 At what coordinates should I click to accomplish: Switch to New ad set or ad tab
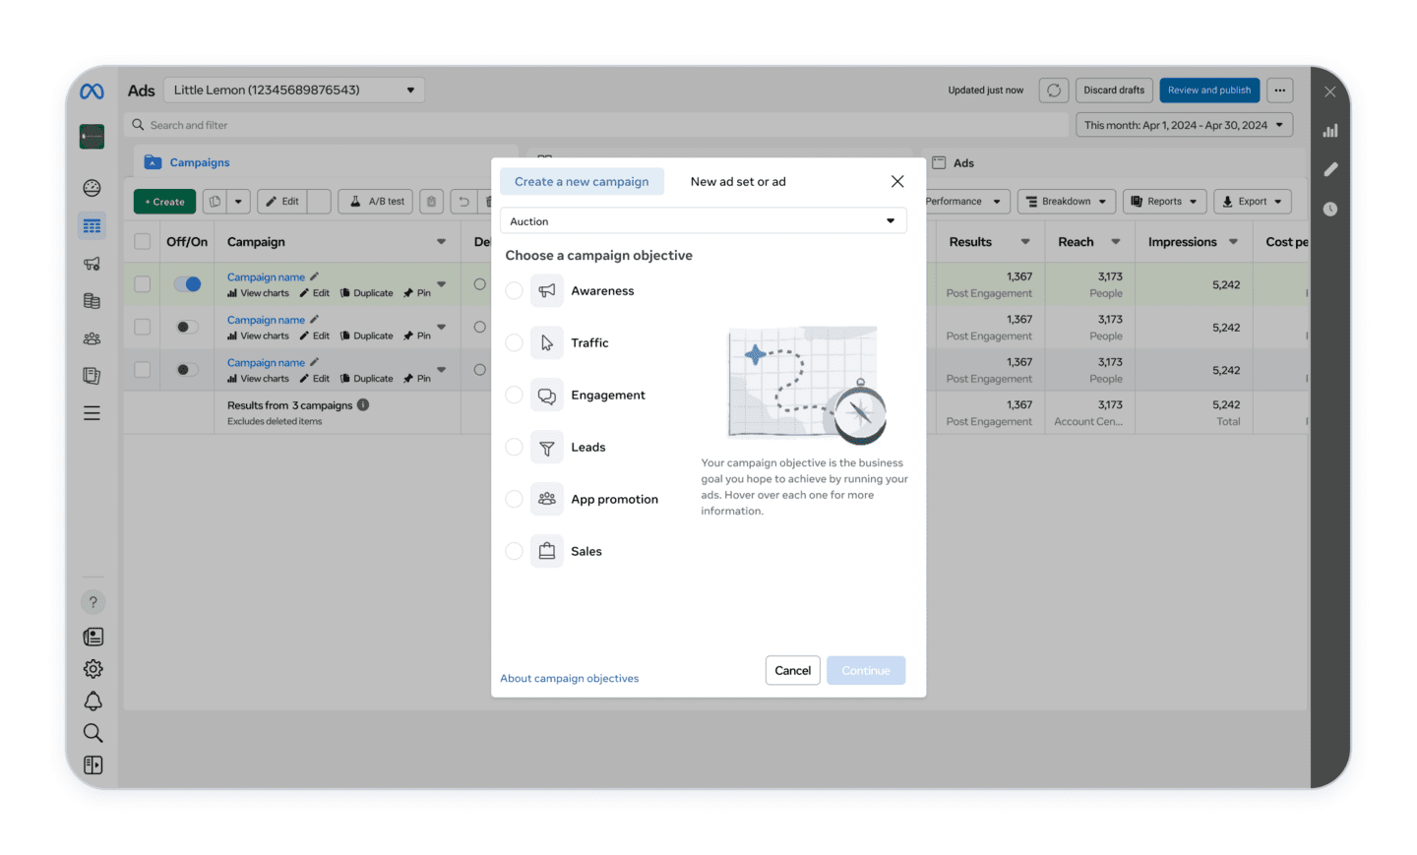[738, 182]
